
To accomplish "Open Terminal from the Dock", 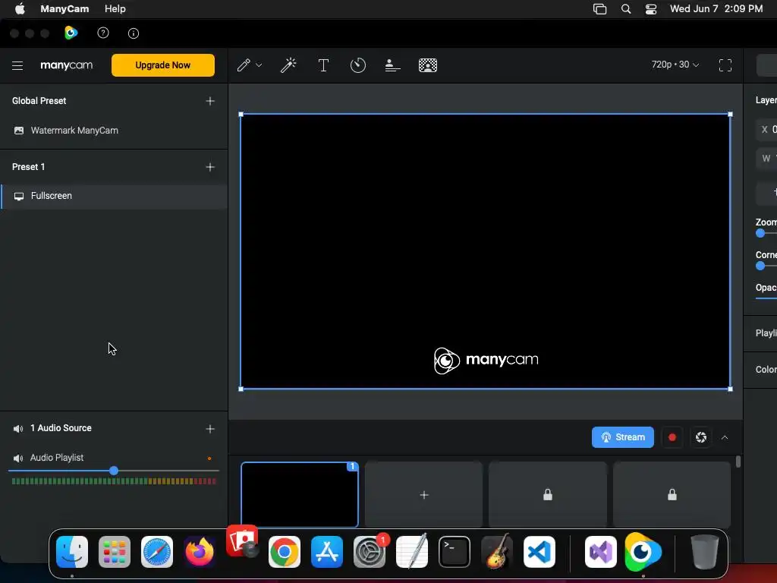I will (x=455, y=552).
